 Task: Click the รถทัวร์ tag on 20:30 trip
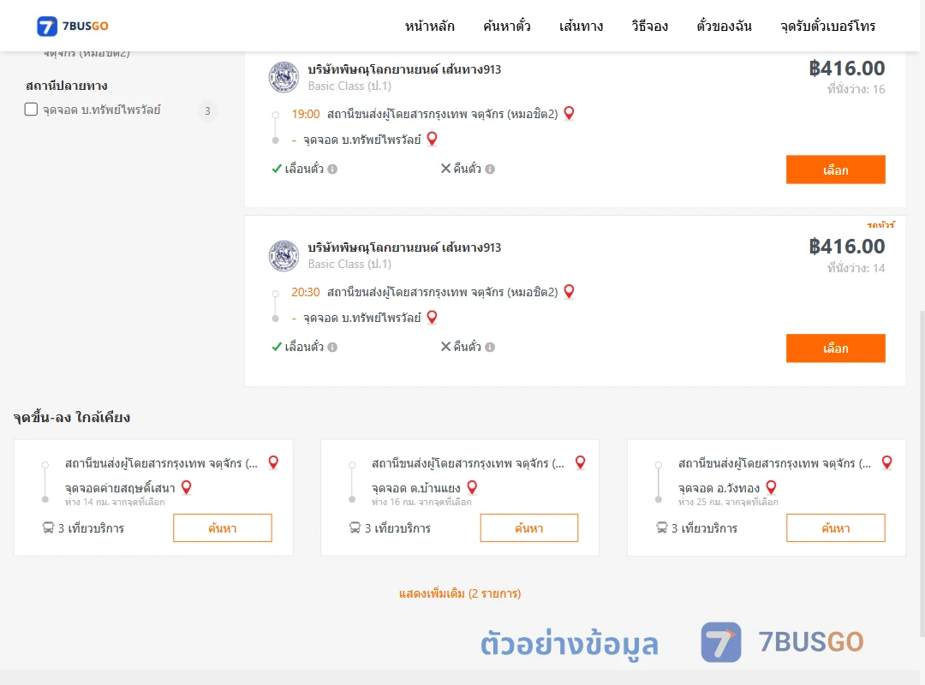(880, 225)
